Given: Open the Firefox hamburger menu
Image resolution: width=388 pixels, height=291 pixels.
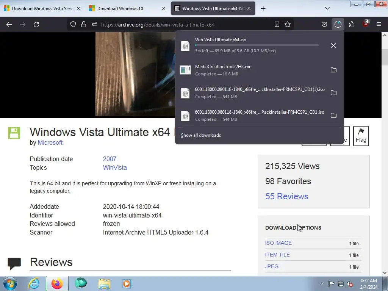Looking at the screenshot, I should [x=379, y=24].
